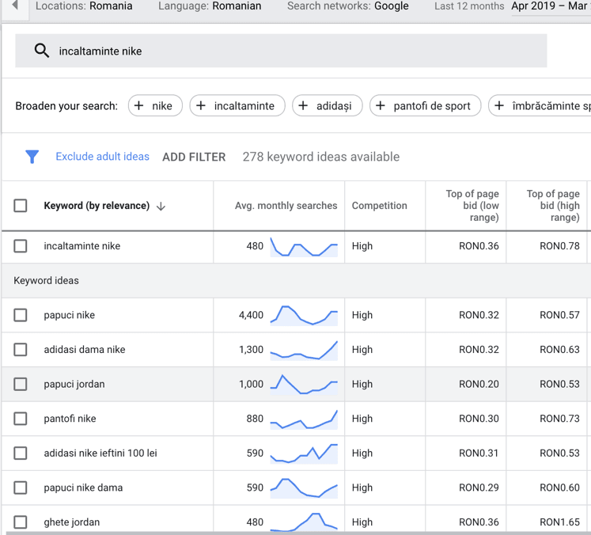Open the date range Apr 2019 picker

point(548,6)
